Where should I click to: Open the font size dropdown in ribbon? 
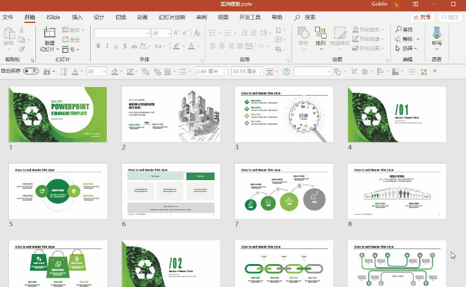168,34
